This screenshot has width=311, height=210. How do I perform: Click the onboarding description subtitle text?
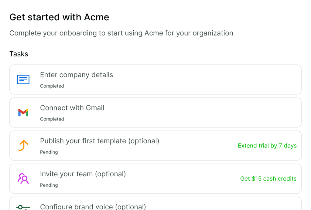point(121,33)
